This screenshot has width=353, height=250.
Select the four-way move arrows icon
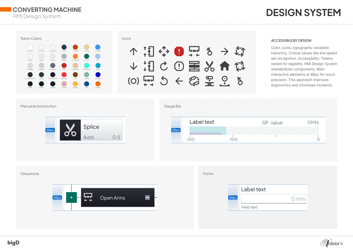[164, 51]
